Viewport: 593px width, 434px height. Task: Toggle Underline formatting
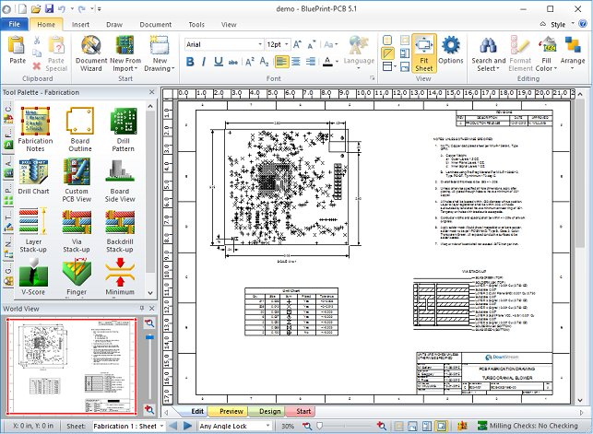219,62
